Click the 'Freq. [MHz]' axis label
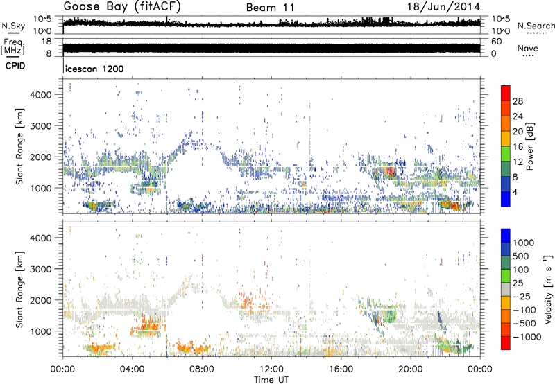The height and width of the screenshot is (384, 555). click(x=13, y=46)
